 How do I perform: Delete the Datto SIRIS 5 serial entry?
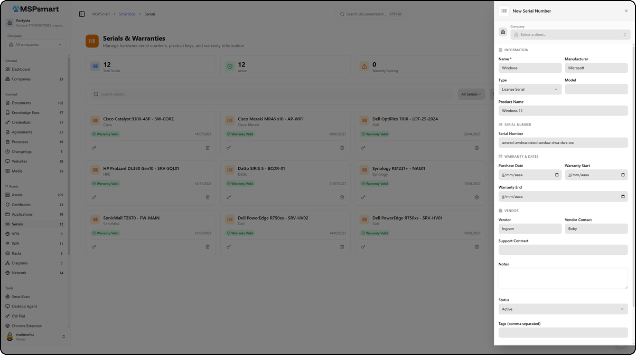(342, 197)
